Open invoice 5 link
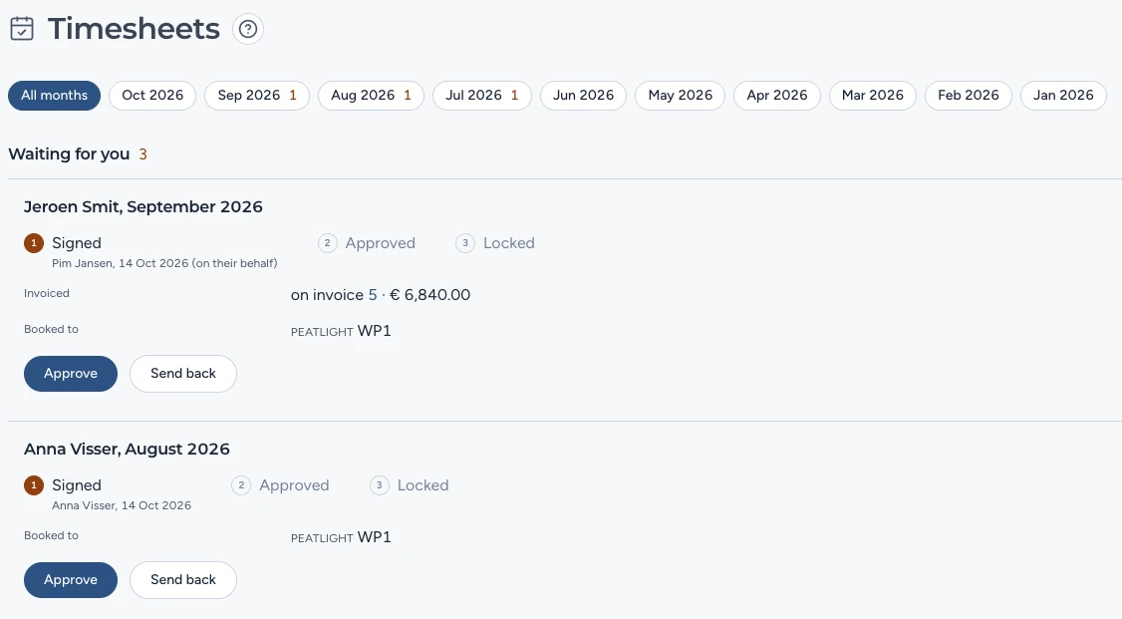Screen dimensions: 1122x619 point(372,295)
